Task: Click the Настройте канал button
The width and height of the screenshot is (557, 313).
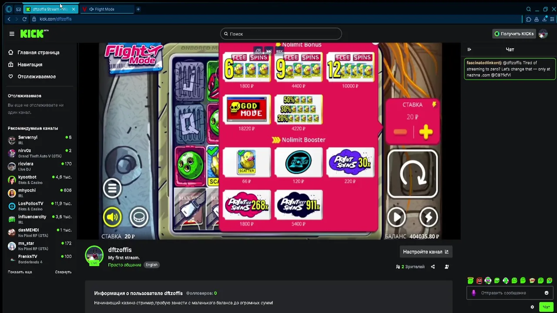Action: [426, 252]
